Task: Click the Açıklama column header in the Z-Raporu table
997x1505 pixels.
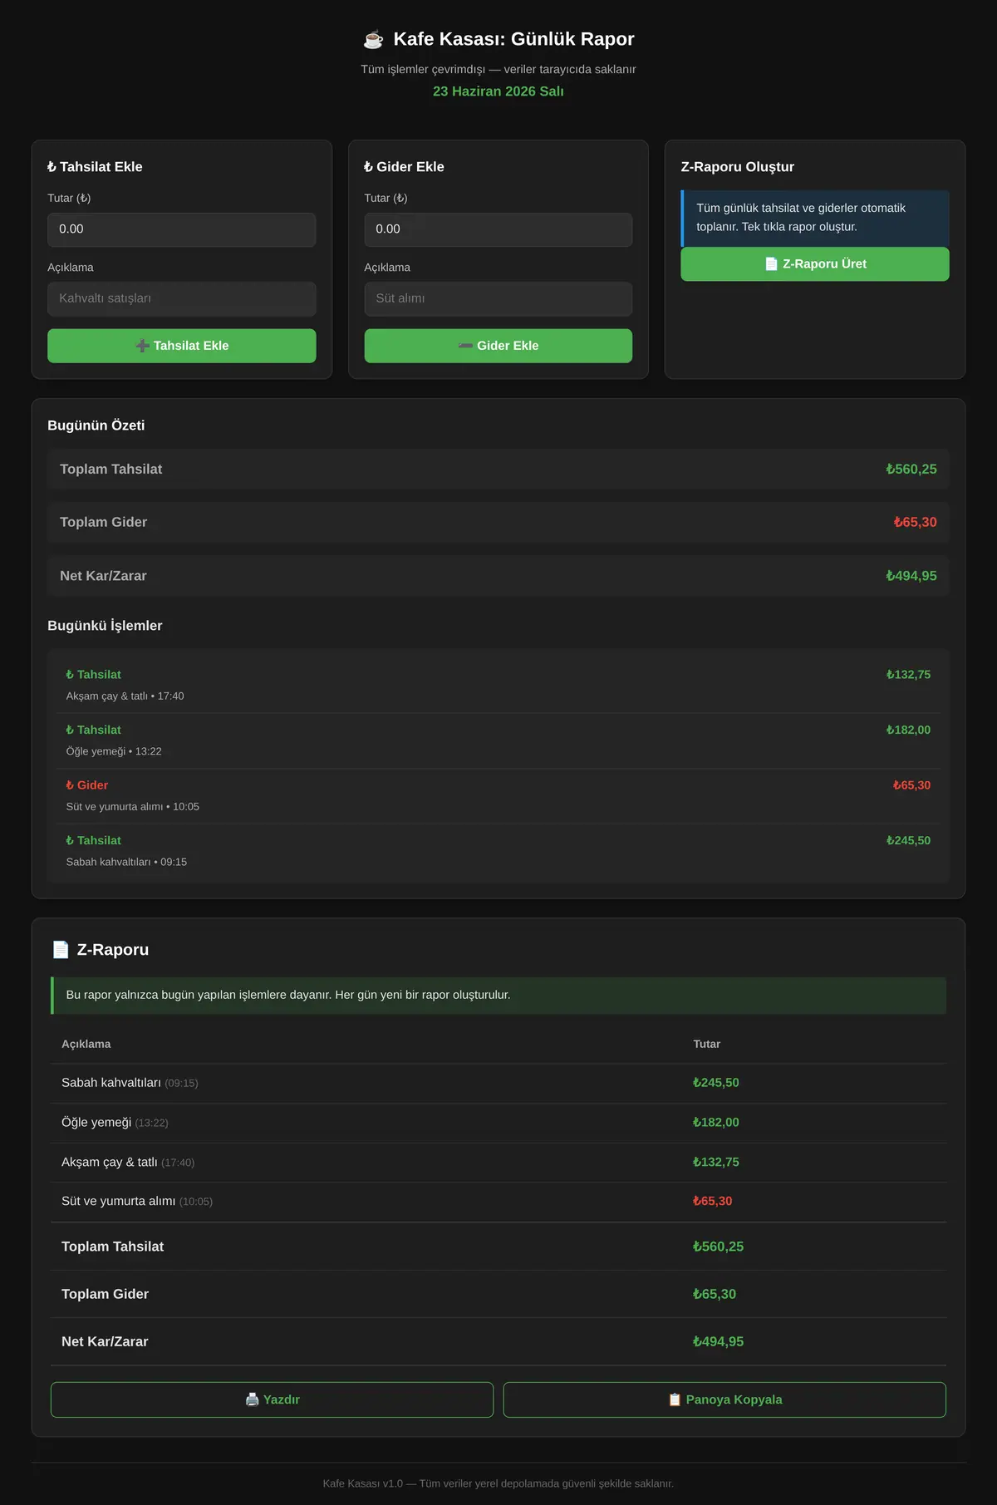Action: (86, 1044)
